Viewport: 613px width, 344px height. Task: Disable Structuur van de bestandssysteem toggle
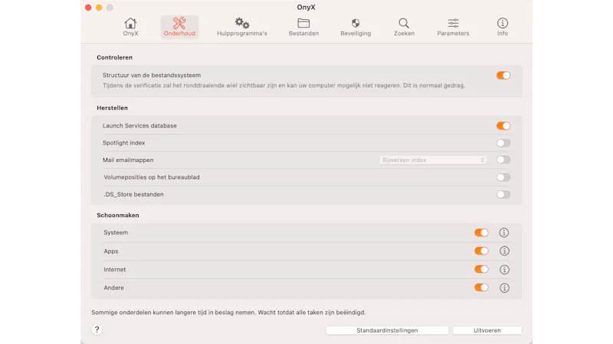tap(503, 76)
